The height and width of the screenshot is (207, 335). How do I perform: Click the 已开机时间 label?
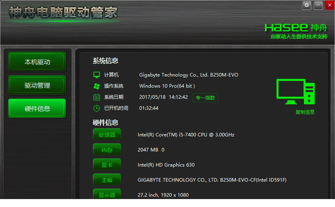point(116,108)
